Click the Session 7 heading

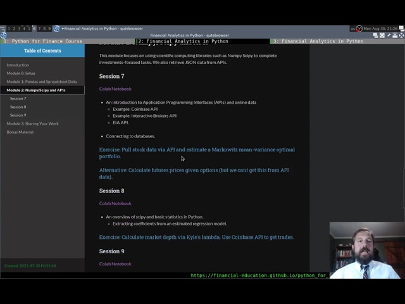(111, 76)
